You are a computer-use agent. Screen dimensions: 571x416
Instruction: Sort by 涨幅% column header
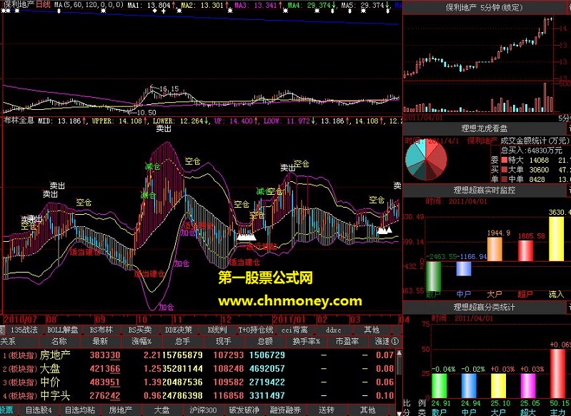coord(141,342)
